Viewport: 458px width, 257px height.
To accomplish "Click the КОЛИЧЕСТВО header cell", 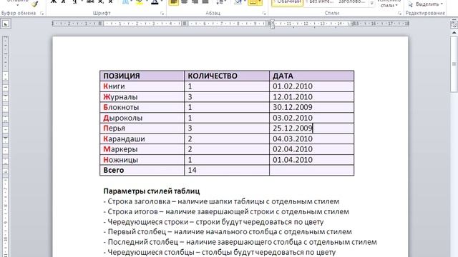I will point(227,76).
